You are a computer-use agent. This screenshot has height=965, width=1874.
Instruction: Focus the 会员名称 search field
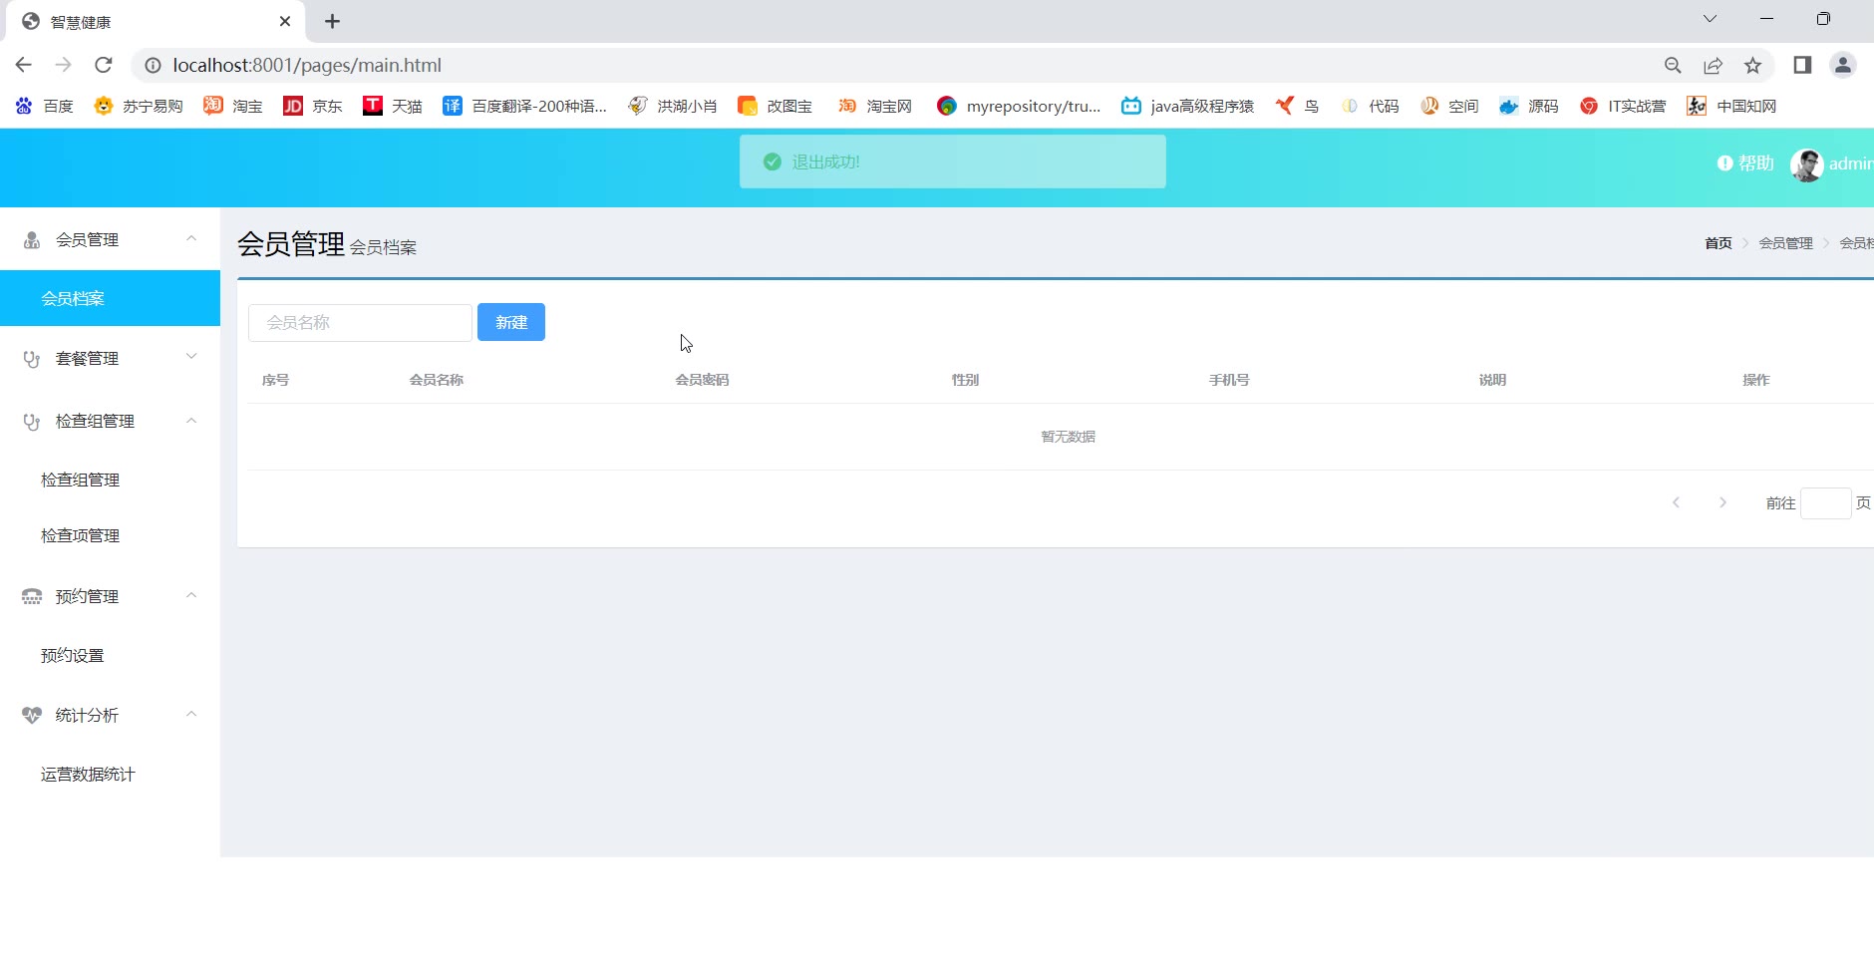click(x=360, y=323)
